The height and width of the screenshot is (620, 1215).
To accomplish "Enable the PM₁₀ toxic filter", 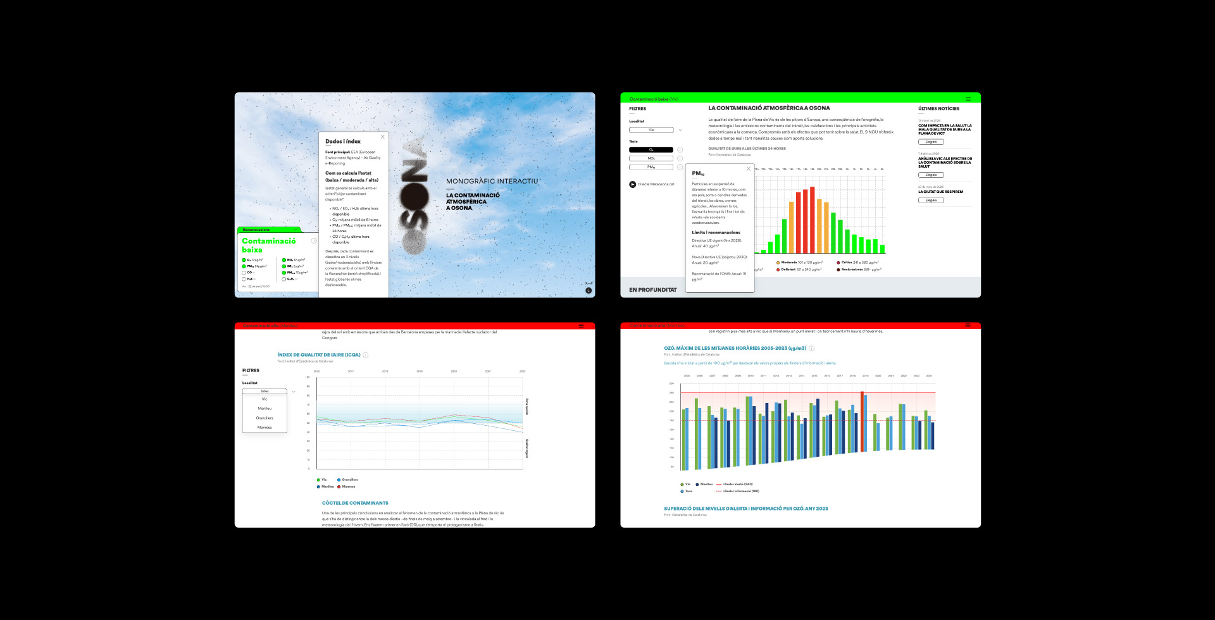I will point(651,167).
